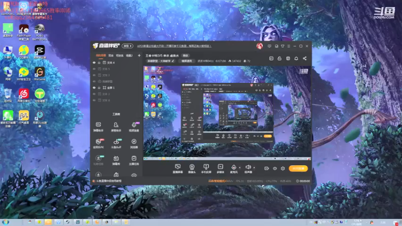402x226 pixels.
Task: Show the 文本 5 layer
Action: tap(94, 69)
